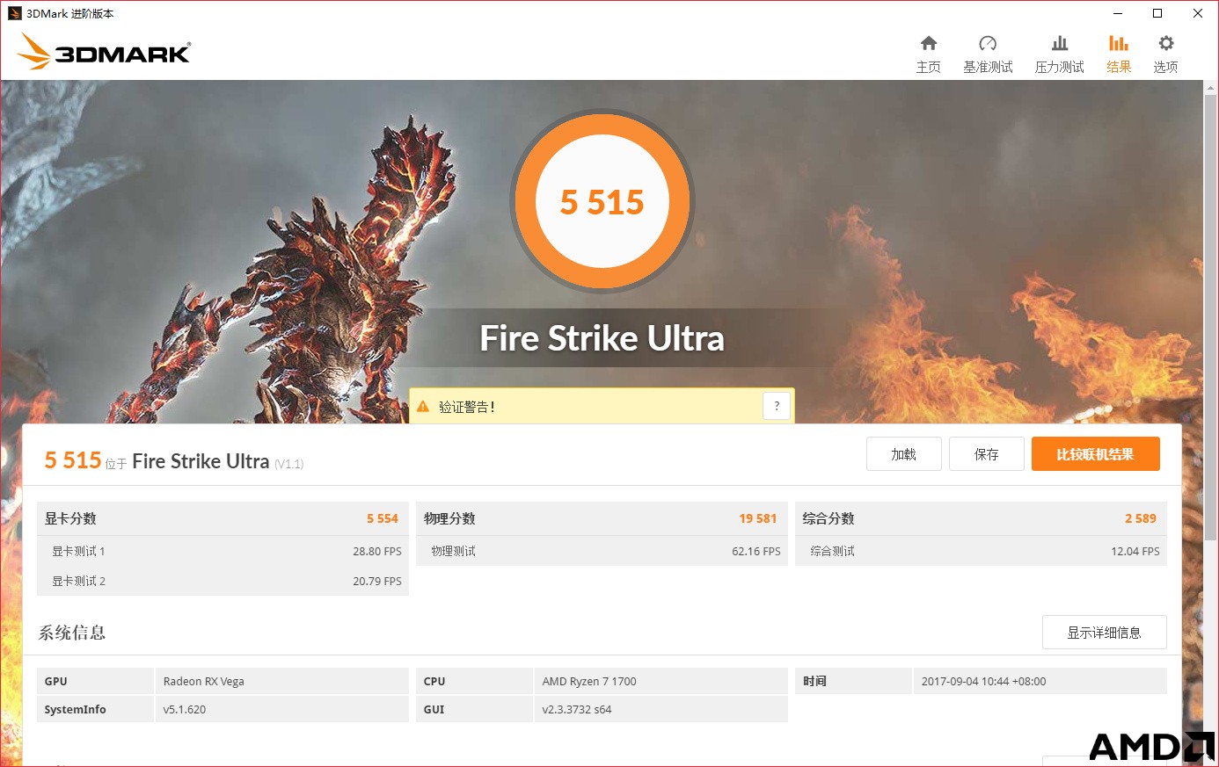The height and width of the screenshot is (767, 1219).
Task: Click the 3DMark logo
Action: coord(104,51)
